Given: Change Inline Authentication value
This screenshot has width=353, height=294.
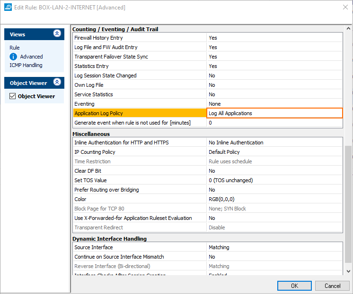Looking at the screenshot, I should 274,143.
